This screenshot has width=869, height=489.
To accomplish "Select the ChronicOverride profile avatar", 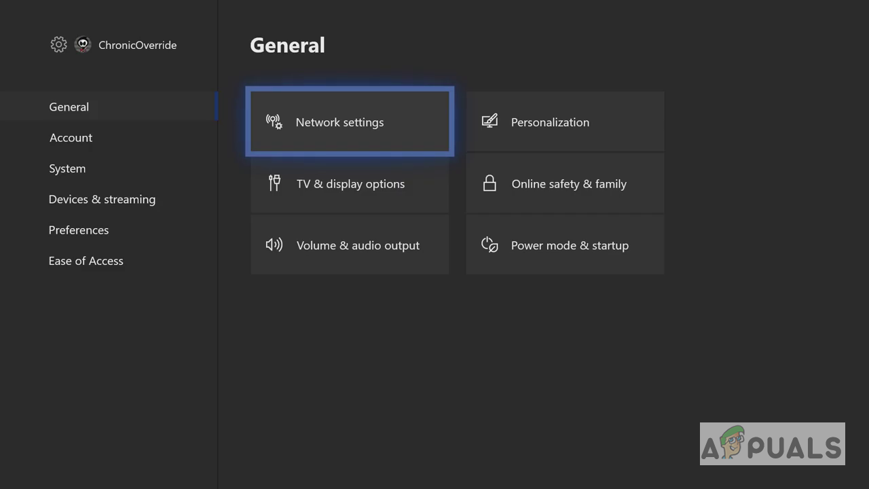I will click(x=83, y=45).
